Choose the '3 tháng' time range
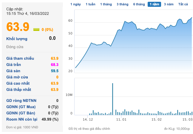 [122, 4]
